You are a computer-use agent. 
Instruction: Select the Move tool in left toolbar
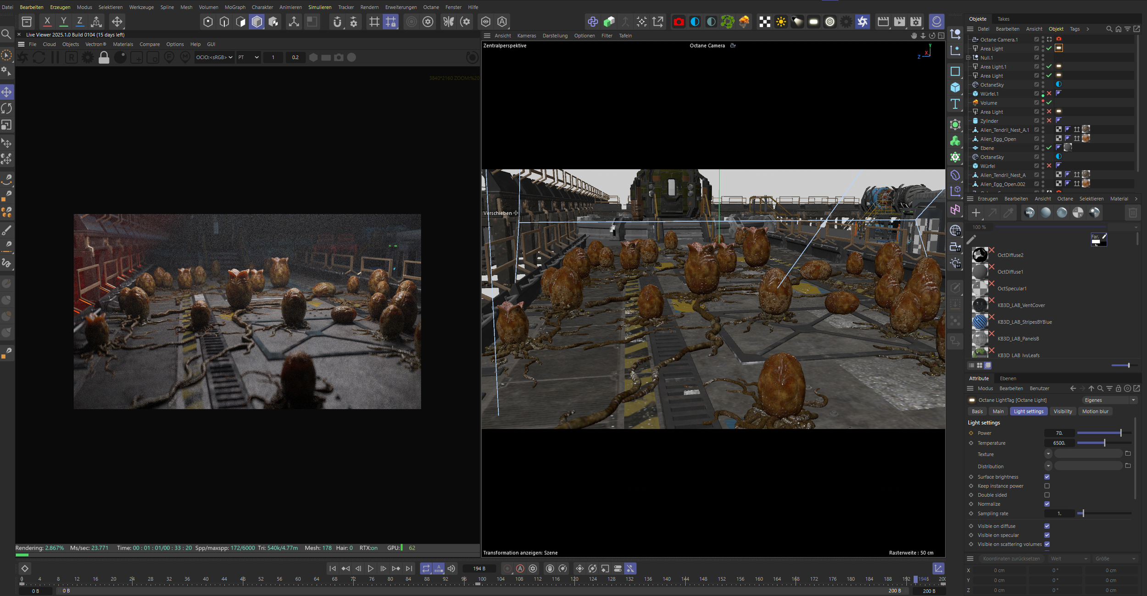7,92
